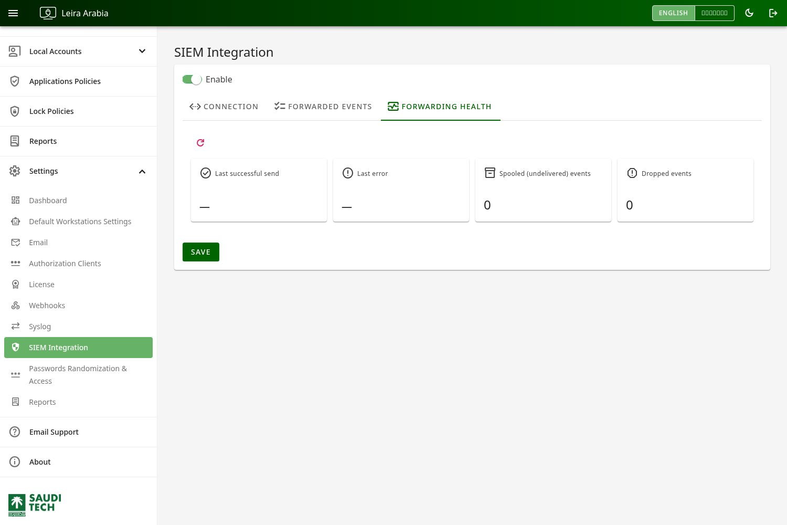The height and width of the screenshot is (525, 787).
Task: Click the SIEM Integration page heading
Action: 224,52
